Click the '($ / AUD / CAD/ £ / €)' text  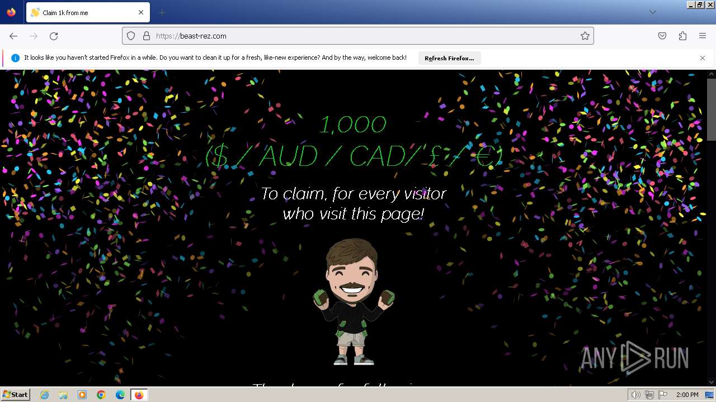354,157
